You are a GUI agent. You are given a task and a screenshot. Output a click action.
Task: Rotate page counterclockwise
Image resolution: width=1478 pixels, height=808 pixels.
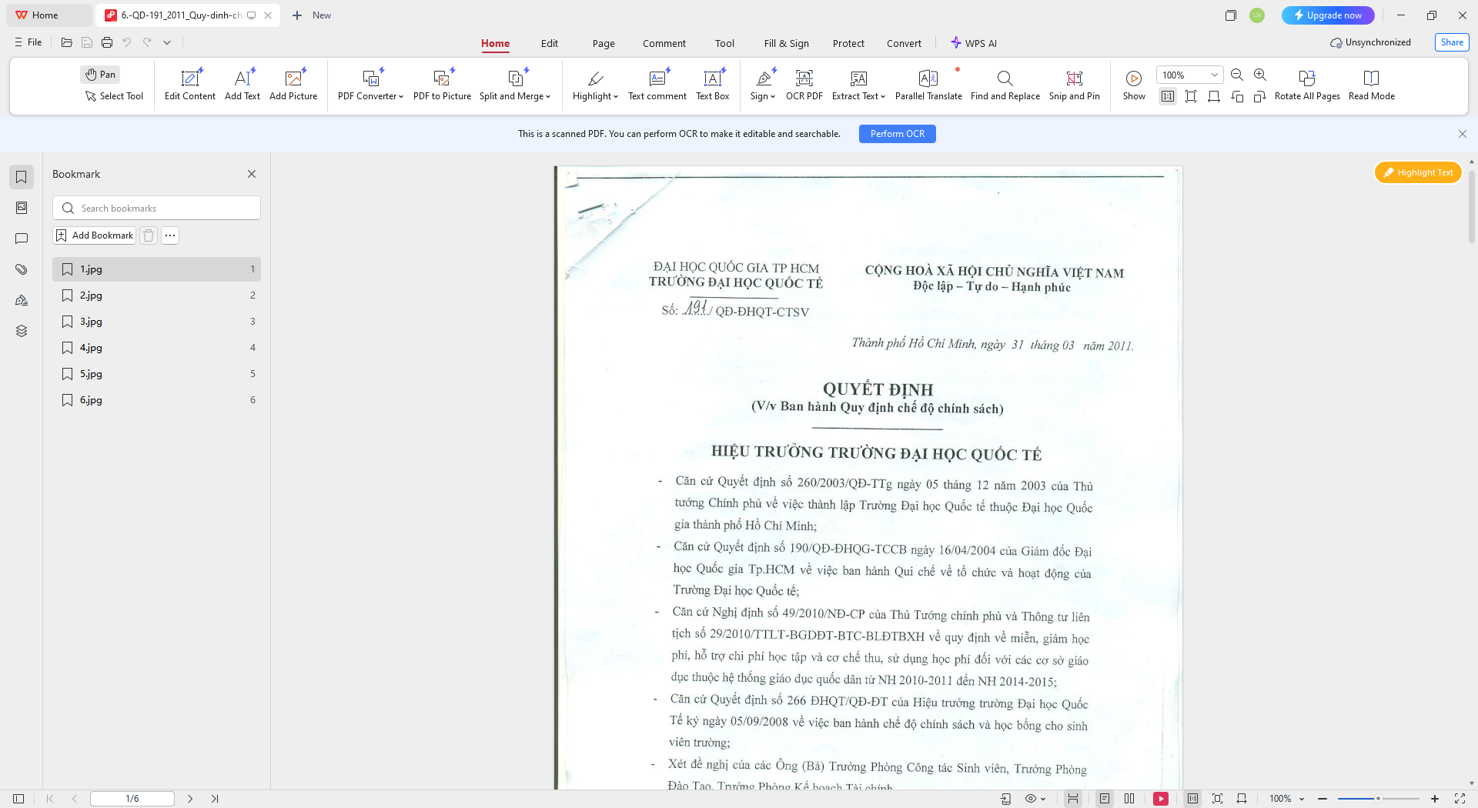pyautogui.click(x=1237, y=96)
